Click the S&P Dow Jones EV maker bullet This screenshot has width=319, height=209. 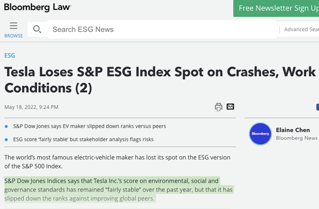coord(89,126)
